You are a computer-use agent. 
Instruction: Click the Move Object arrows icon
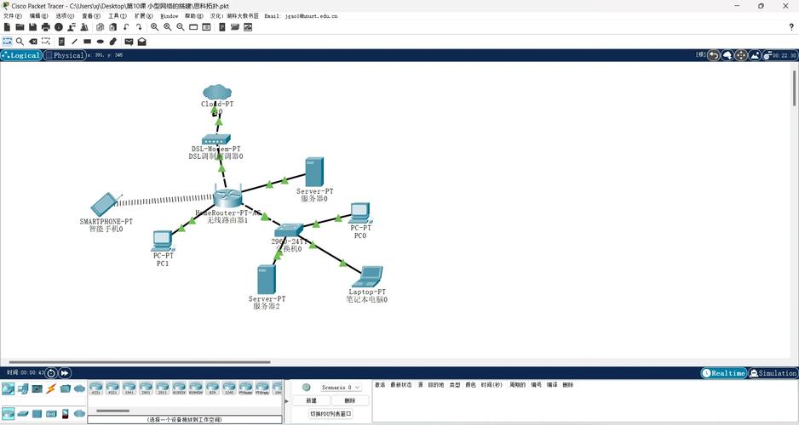pos(741,55)
